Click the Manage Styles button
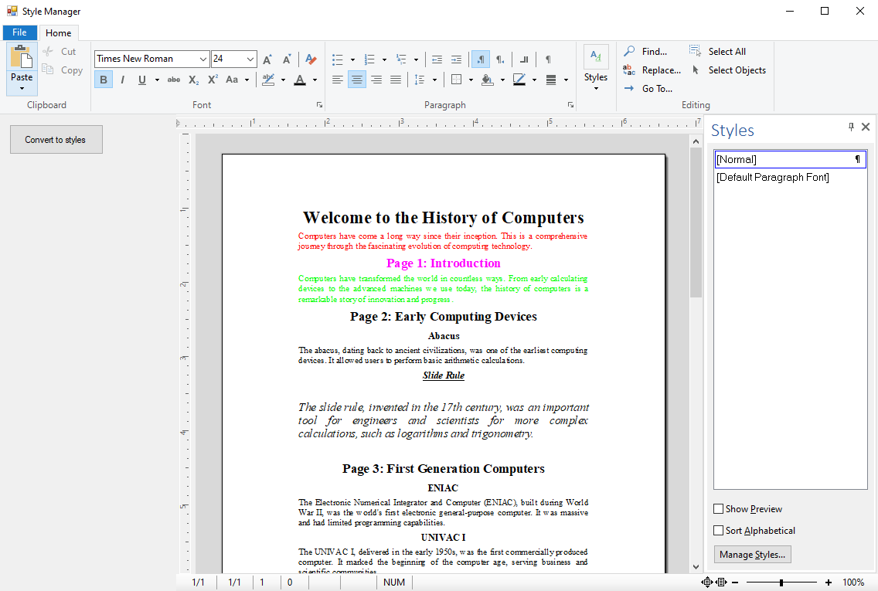Image resolution: width=878 pixels, height=591 pixels. [x=752, y=554]
